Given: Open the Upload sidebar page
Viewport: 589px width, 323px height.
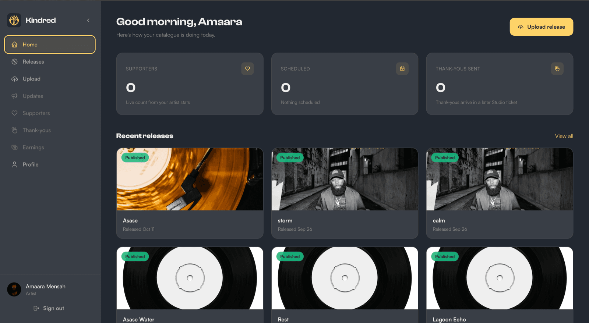Looking at the screenshot, I should click(50, 79).
